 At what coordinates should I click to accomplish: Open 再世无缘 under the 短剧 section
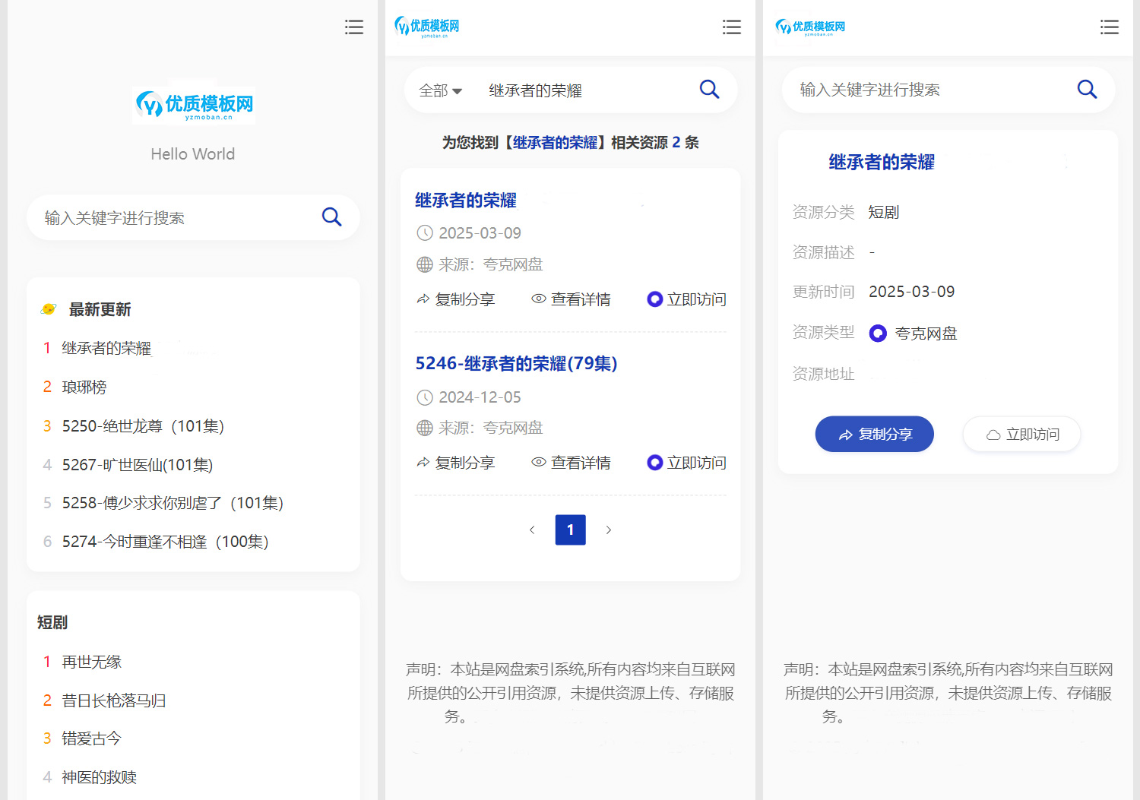click(91, 661)
